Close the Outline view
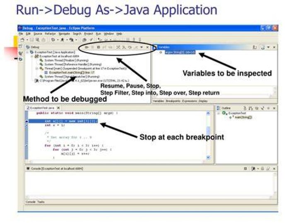 (x=274, y=108)
